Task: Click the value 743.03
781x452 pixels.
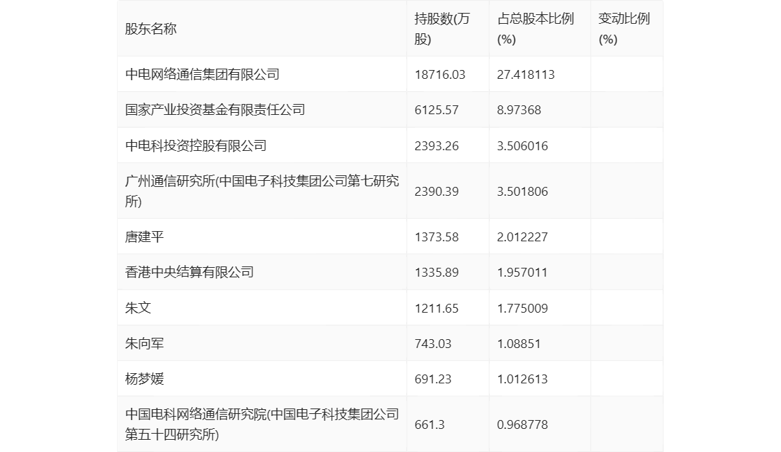Action: [x=433, y=344]
